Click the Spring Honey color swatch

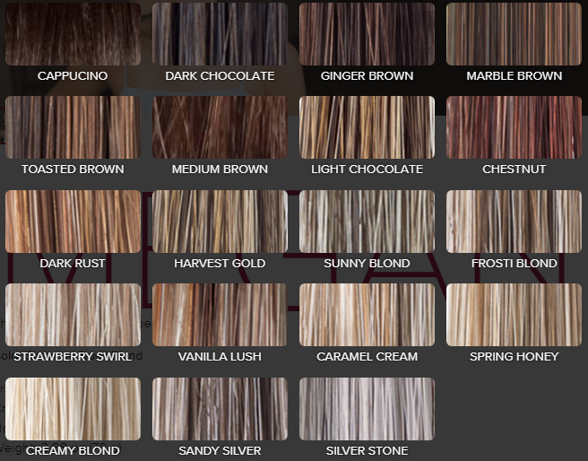514,315
